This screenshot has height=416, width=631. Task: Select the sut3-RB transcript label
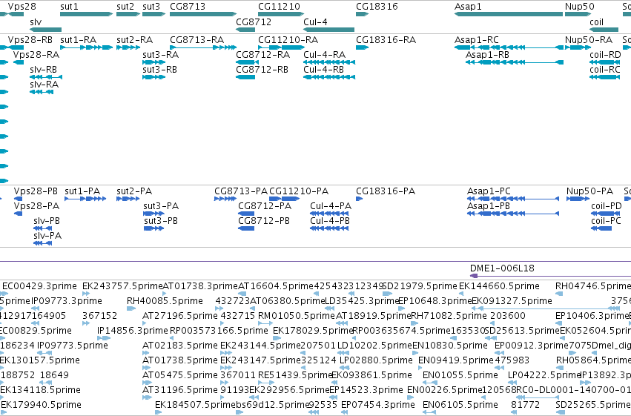[159, 70]
